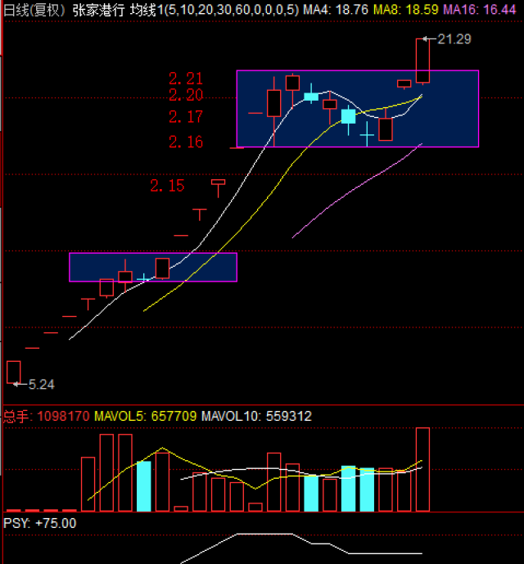The image size is (524, 564).
Task: Click the PSY: +75.00 indicator label
Action: click(39, 523)
